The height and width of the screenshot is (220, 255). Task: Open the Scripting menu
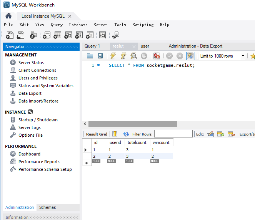click(143, 25)
